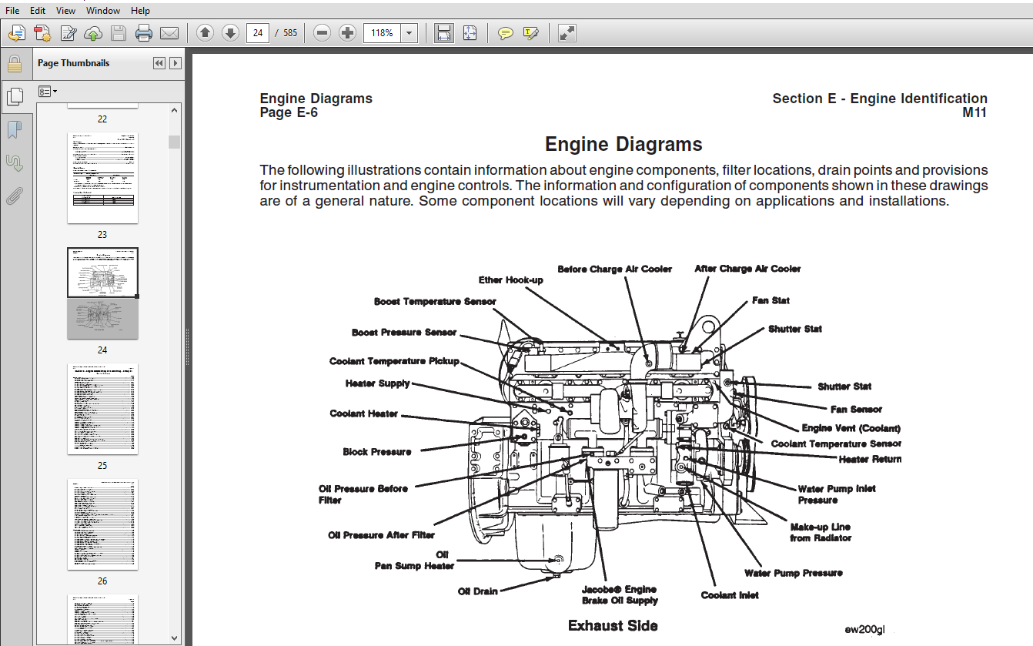Click the 'Block Pressure' label
The image size is (1033, 646).
tap(377, 452)
